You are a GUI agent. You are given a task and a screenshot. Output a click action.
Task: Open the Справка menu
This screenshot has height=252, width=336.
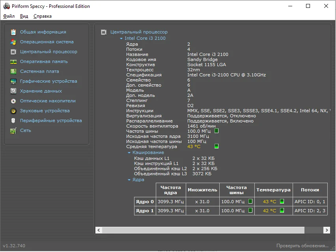pyautogui.click(x=43, y=16)
